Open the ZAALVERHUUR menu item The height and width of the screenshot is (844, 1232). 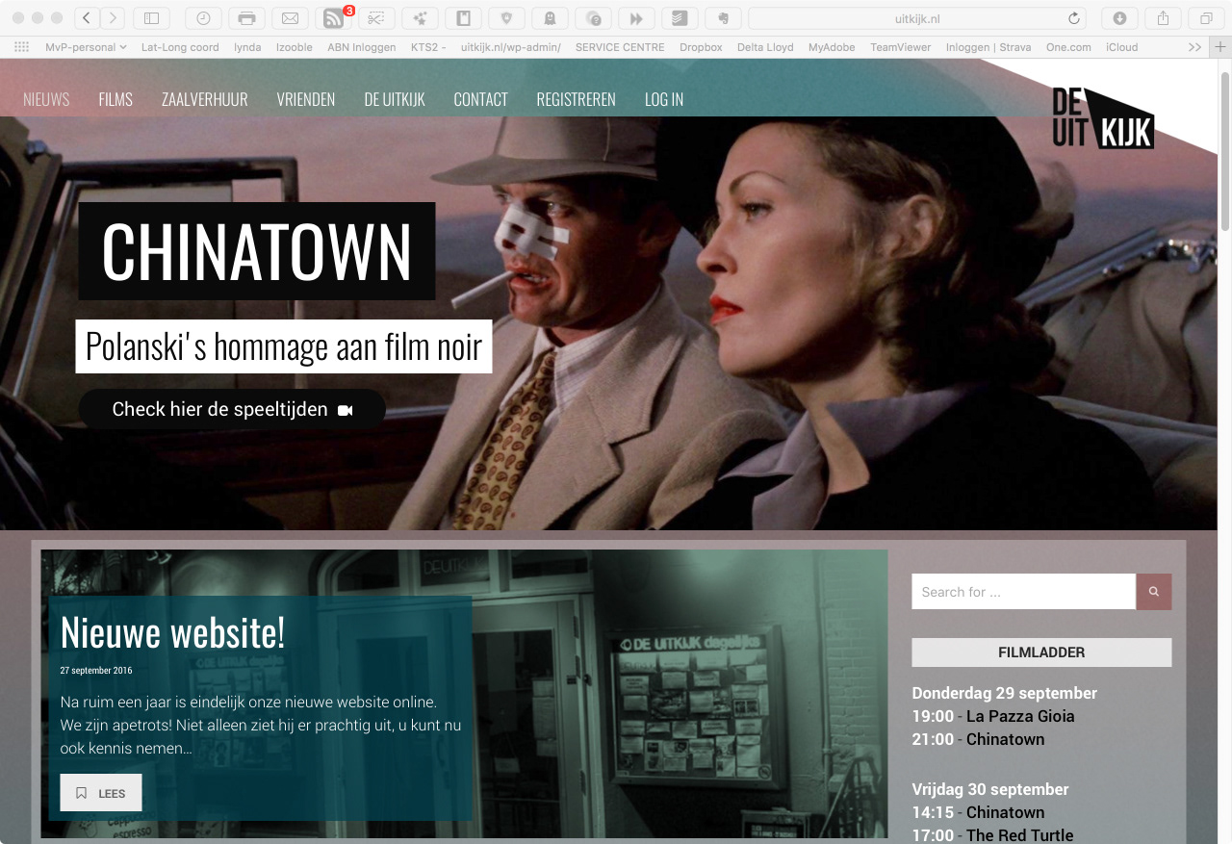point(205,99)
